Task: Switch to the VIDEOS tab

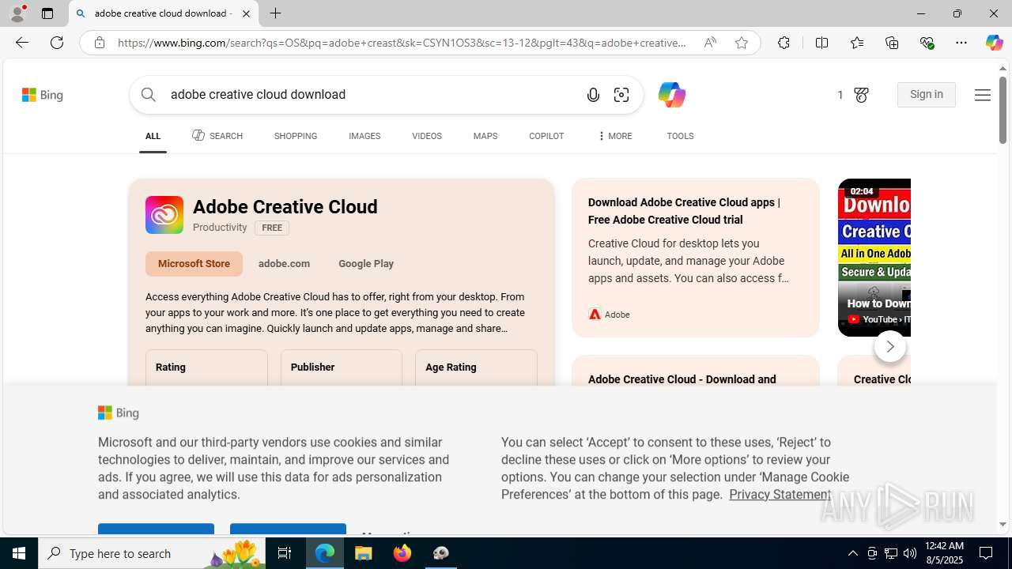Action: coord(427,136)
